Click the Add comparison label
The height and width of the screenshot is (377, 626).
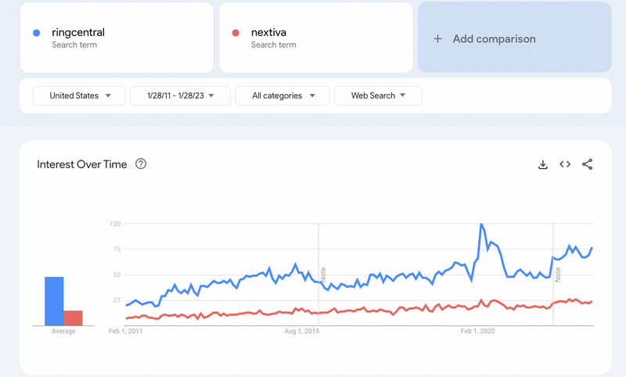494,38
